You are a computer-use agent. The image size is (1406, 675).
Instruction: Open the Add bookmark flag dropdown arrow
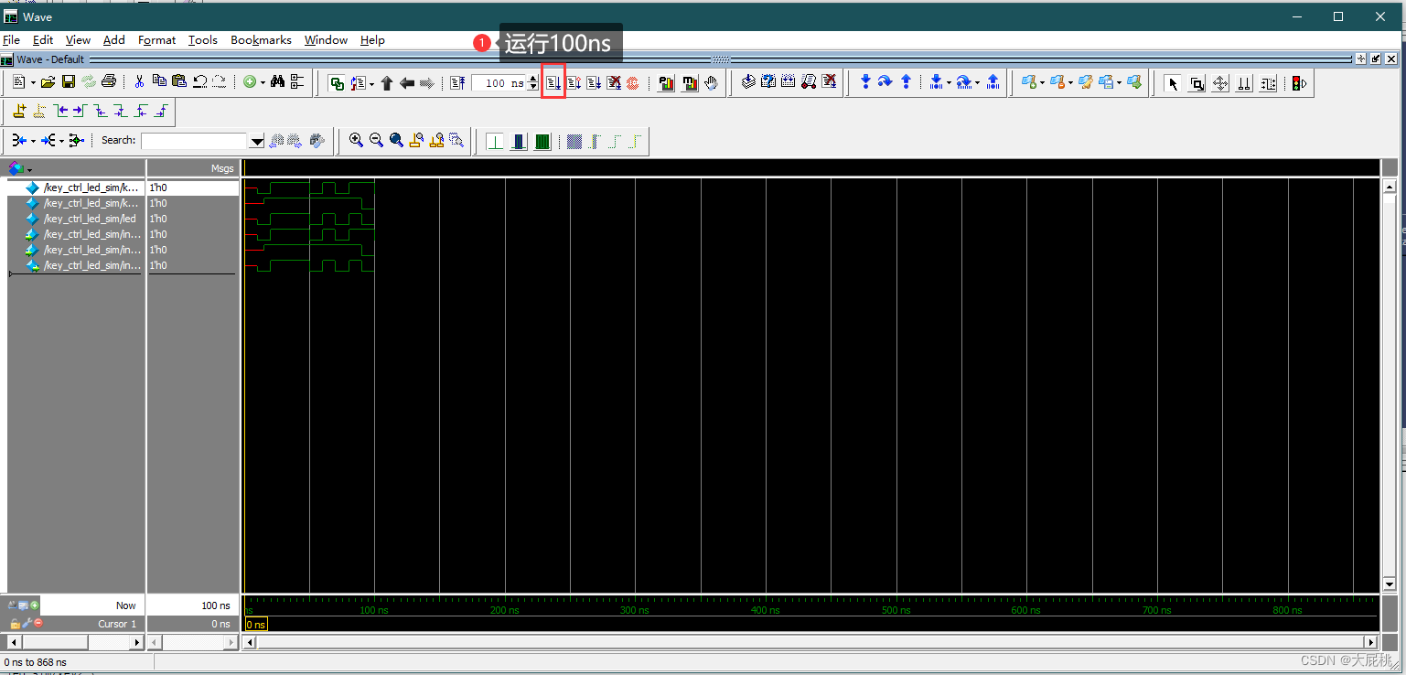coord(1042,83)
